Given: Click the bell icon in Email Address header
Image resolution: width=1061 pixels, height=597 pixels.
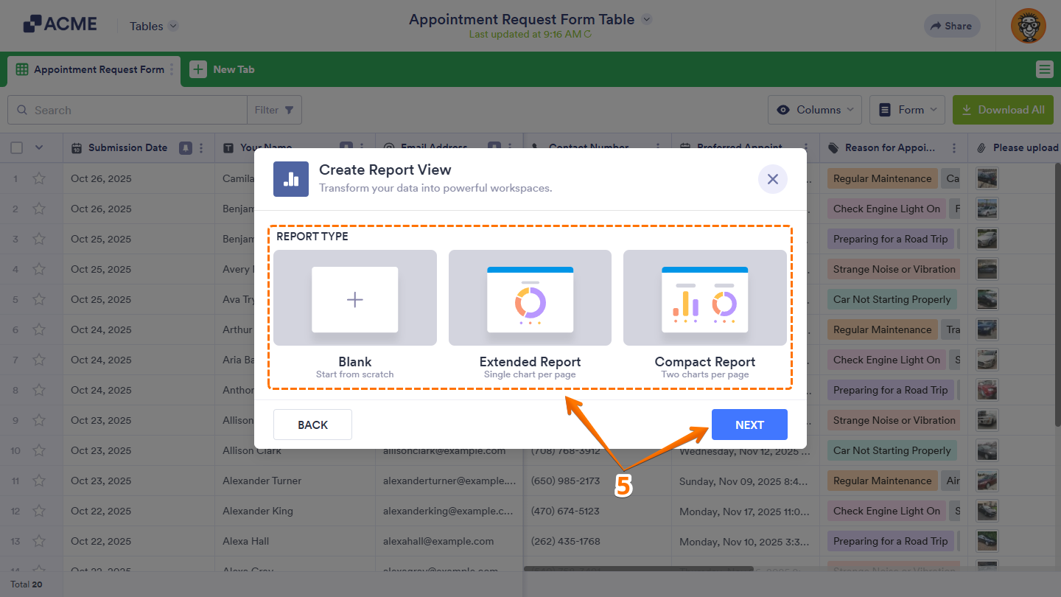Looking at the screenshot, I should coord(494,147).
